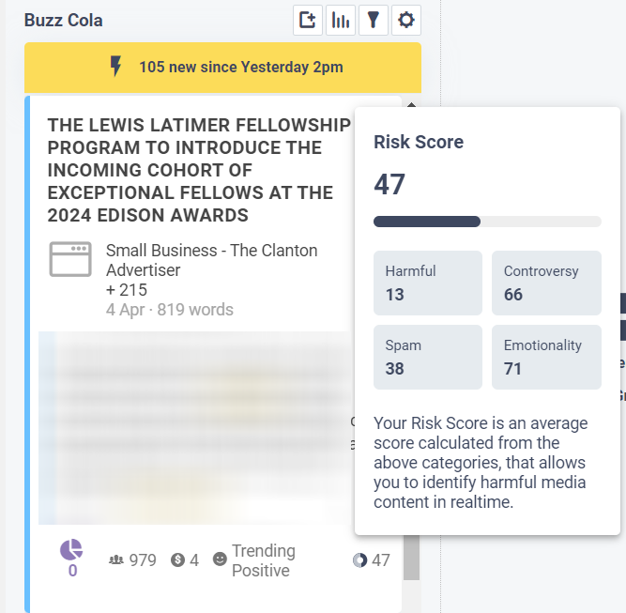This screenshot has height=613, width=626.
Task: Open the settings gear for Buzz Cola
Action: click(x=405, y=20)
